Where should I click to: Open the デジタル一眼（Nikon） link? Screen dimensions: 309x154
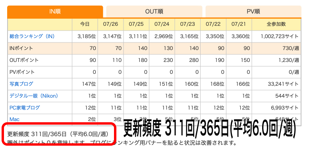pyautogui.click(x=34, y=96)
